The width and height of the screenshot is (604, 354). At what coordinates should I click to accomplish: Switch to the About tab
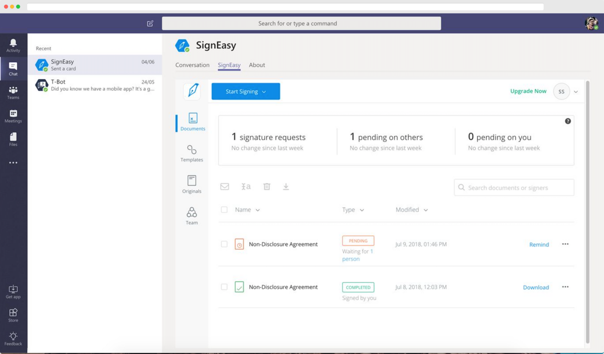tap(257, 65)
